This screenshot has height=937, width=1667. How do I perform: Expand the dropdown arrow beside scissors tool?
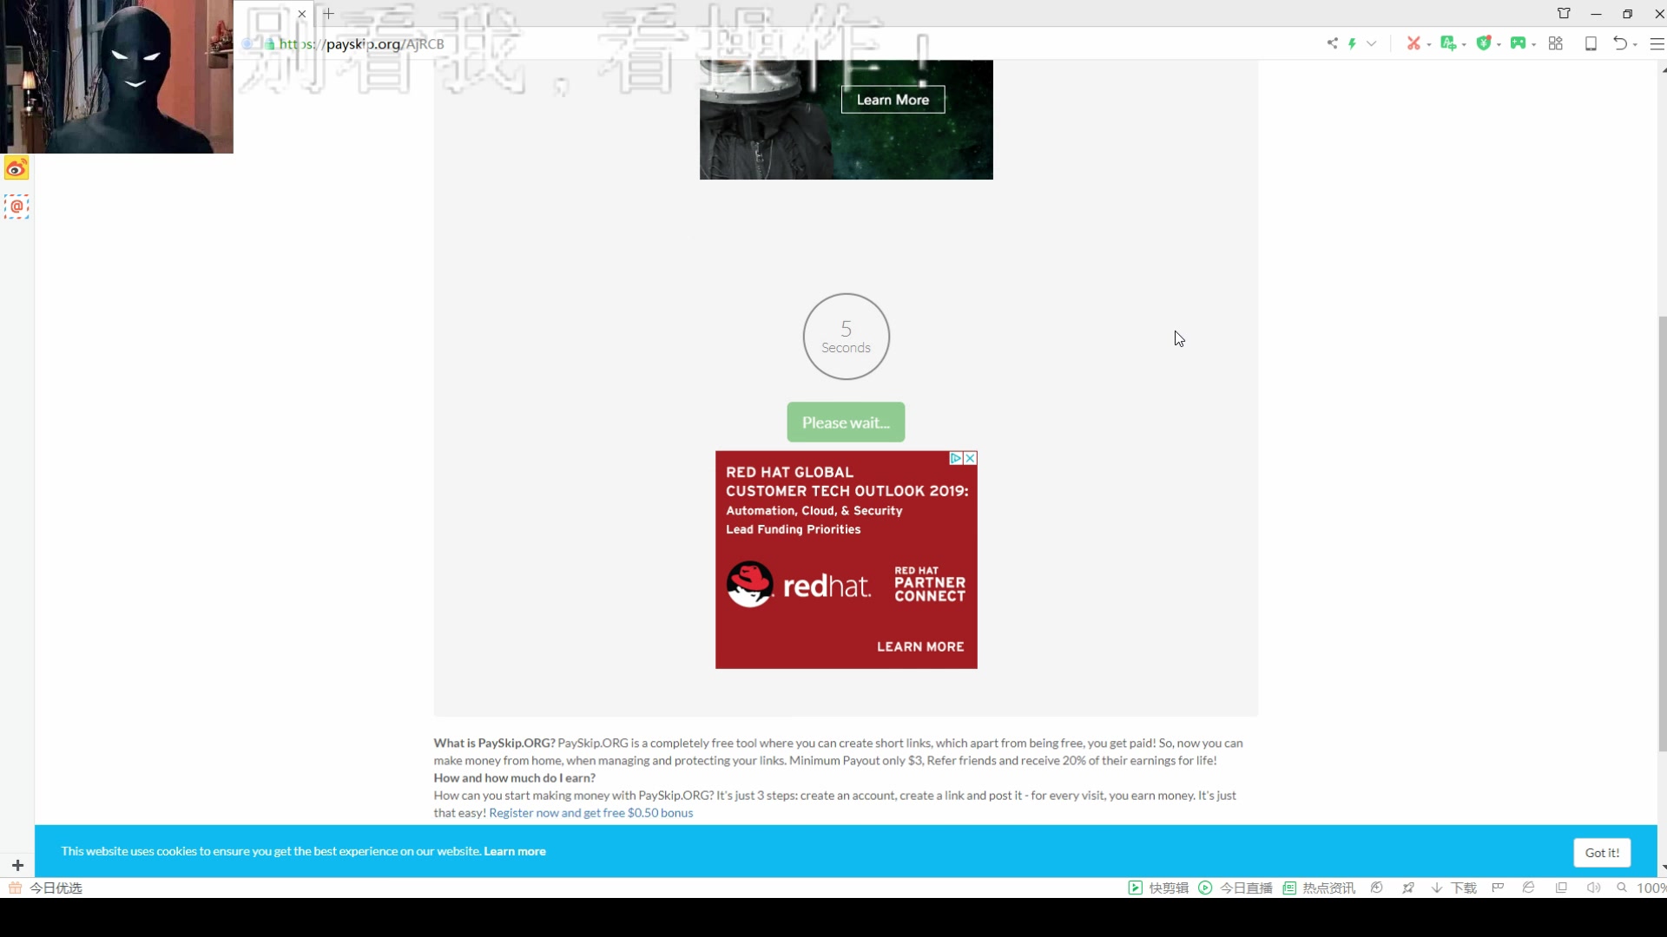coord(1429,45)
